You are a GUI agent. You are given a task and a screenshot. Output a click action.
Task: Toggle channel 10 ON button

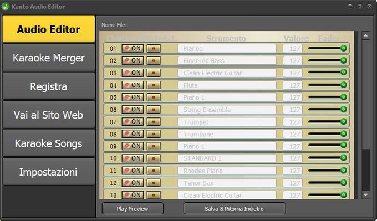(x=133, y=158)
